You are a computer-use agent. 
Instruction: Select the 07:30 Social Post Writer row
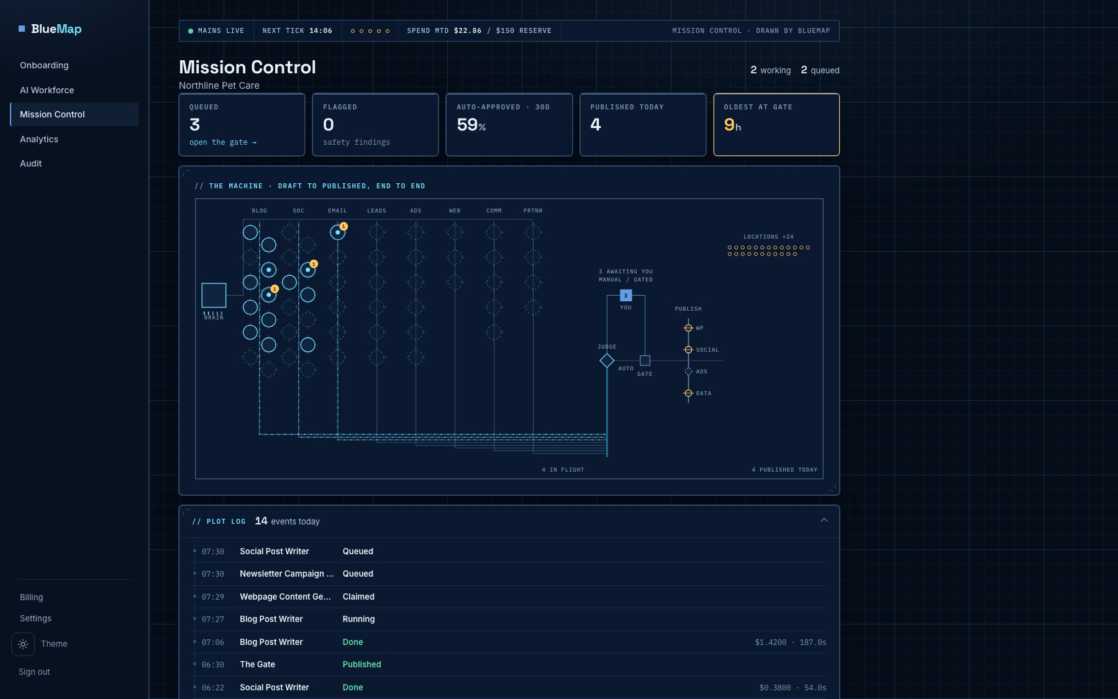(509, 551)
